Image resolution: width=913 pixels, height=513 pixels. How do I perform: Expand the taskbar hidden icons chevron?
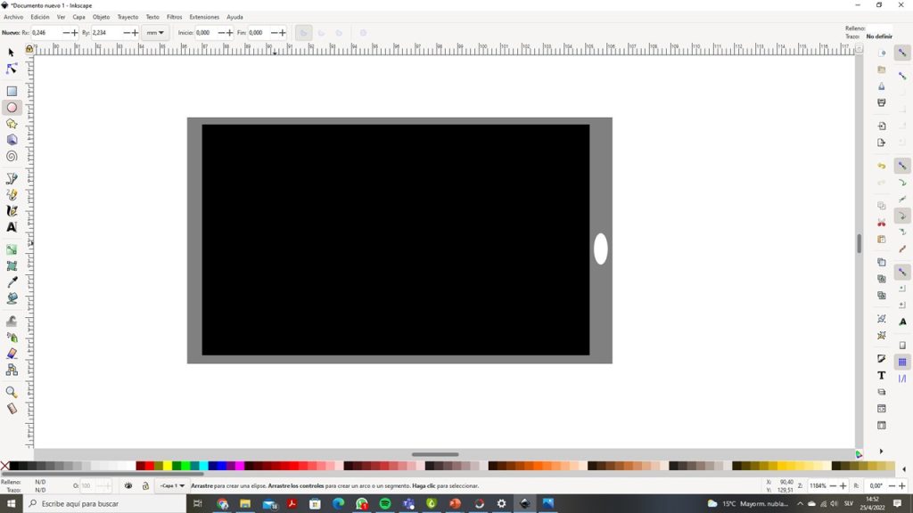[800, 504]
